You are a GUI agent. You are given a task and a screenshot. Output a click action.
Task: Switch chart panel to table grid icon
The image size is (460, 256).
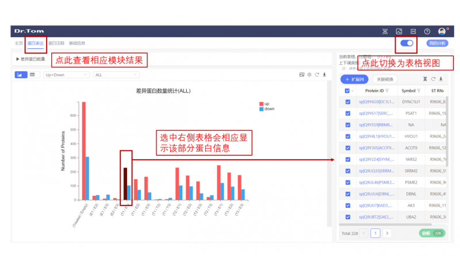32,75
